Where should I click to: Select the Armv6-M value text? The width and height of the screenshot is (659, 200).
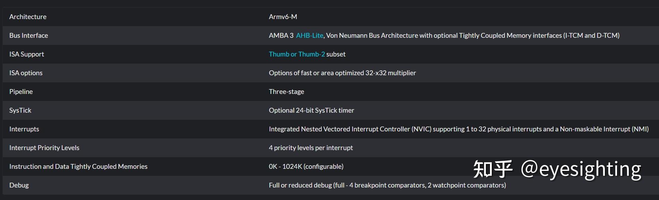coord(283,17)
